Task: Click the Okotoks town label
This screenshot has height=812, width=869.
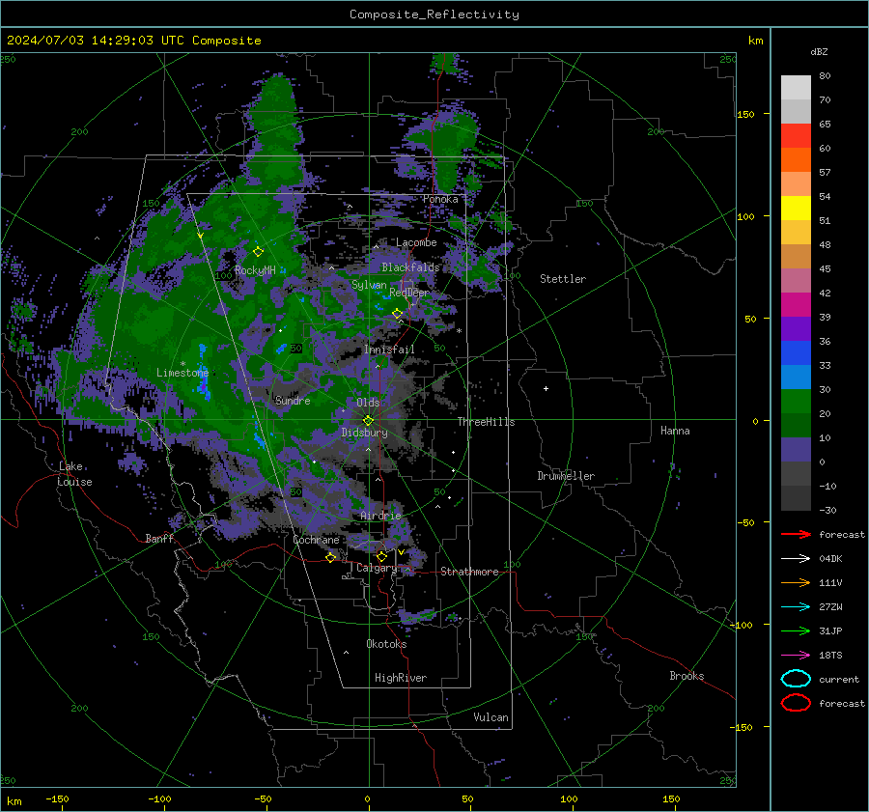Action: [x=386, y=644]
